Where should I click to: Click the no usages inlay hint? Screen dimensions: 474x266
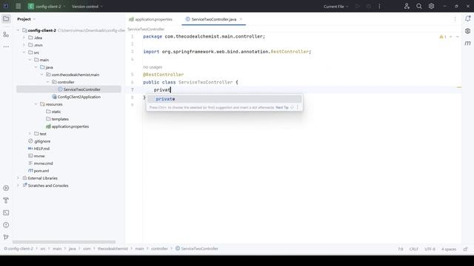pyautogui.click(x=153, y=67)
